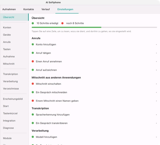Expand Spracherkennung hinzufügen row arrow
This screenshot has height=145, width=160.
(156, 115)
